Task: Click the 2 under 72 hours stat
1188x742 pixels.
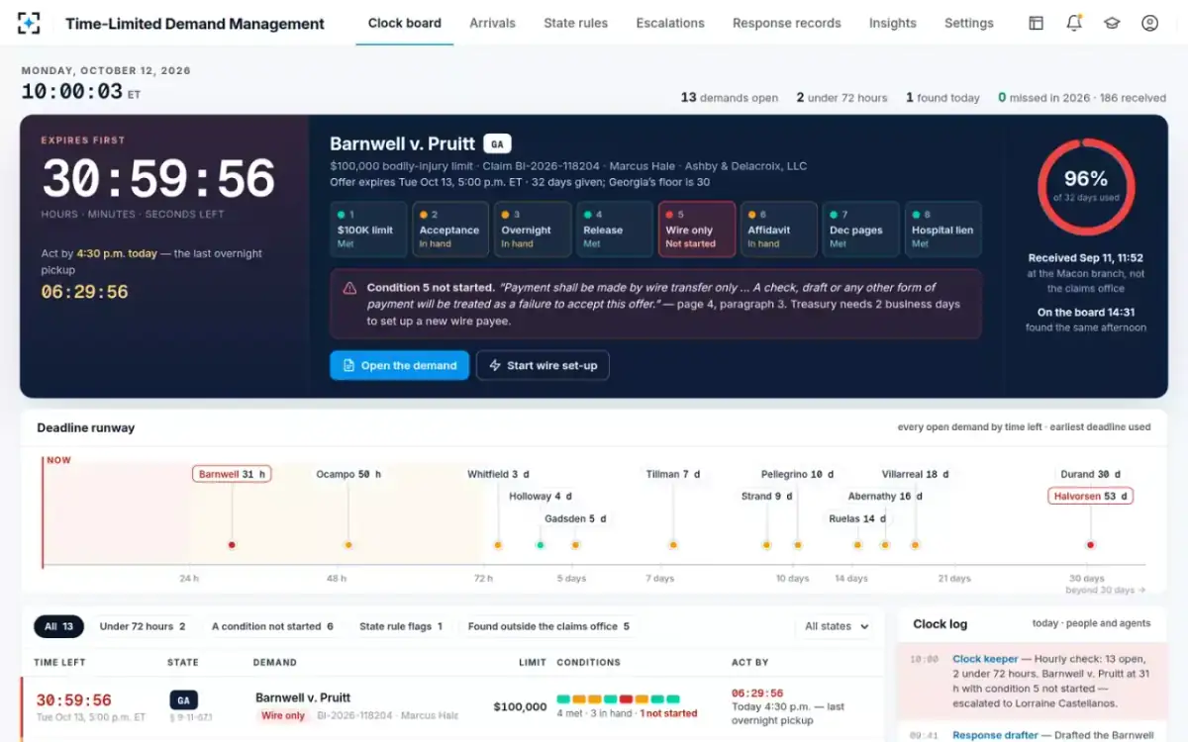Action: click(x=841, y=98)
